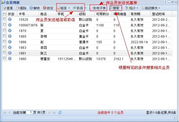Check the row for card 1863
The width and height of the screenshot is (179, 122).
coord(4,47)
